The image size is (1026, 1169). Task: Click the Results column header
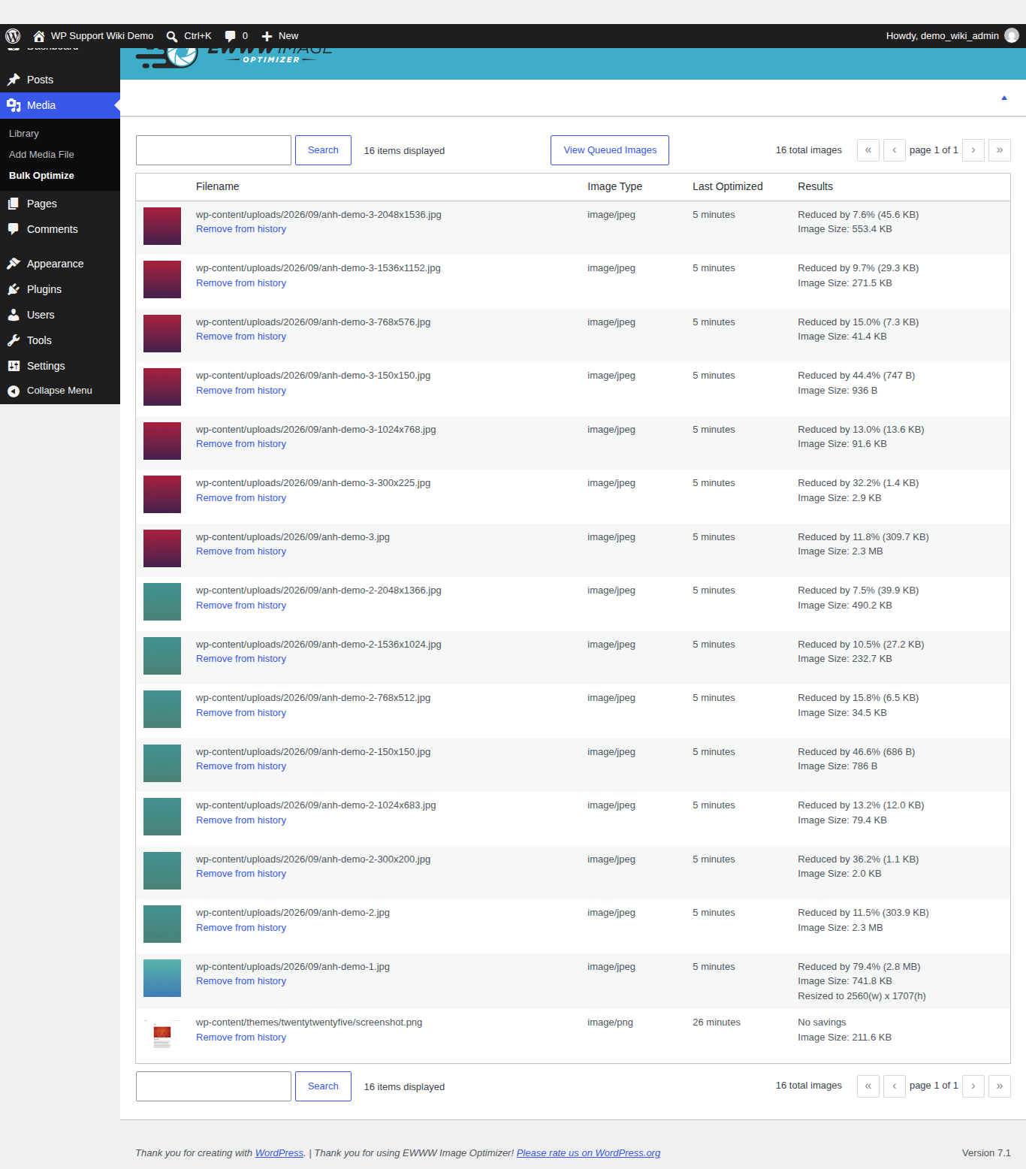coord(815,186)
